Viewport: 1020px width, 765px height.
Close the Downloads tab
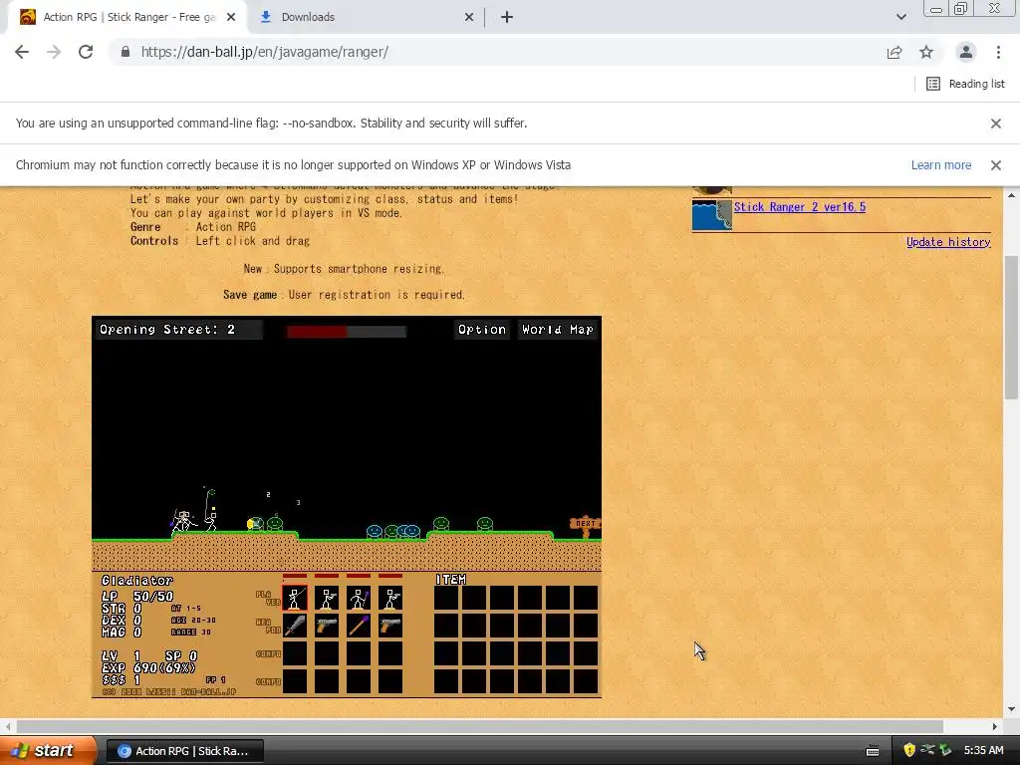click(469, 17)
